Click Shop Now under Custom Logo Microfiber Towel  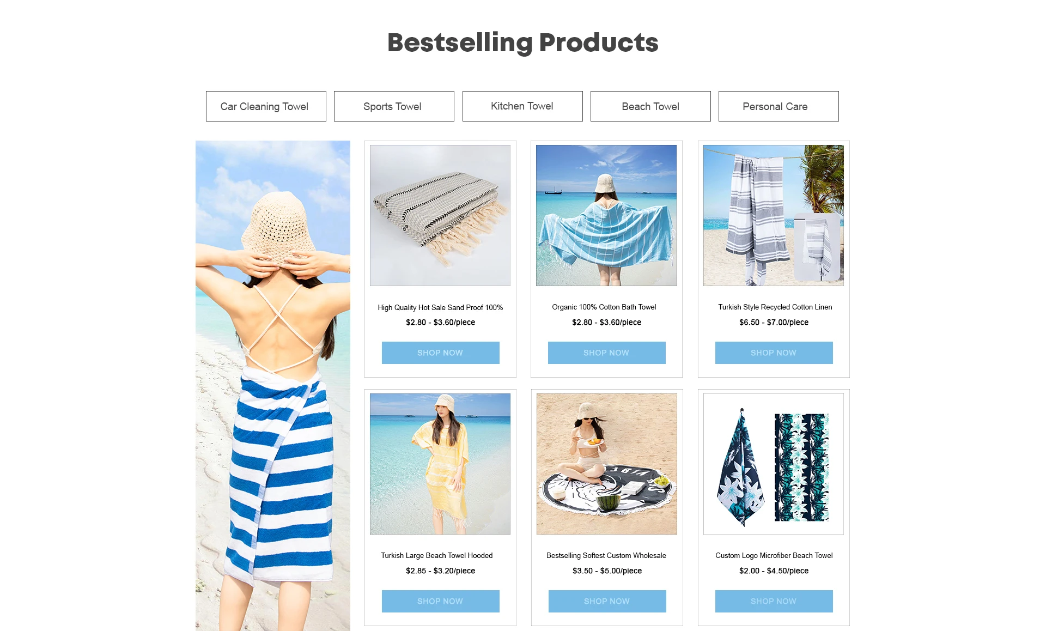774,601
